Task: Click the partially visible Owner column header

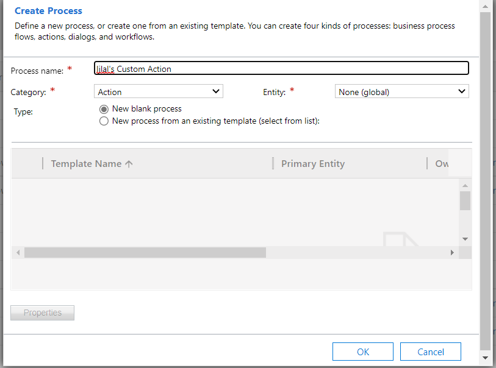Action: click(442, 164)
